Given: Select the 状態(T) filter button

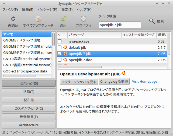Looking at the screenshot, I should [29, 92].
